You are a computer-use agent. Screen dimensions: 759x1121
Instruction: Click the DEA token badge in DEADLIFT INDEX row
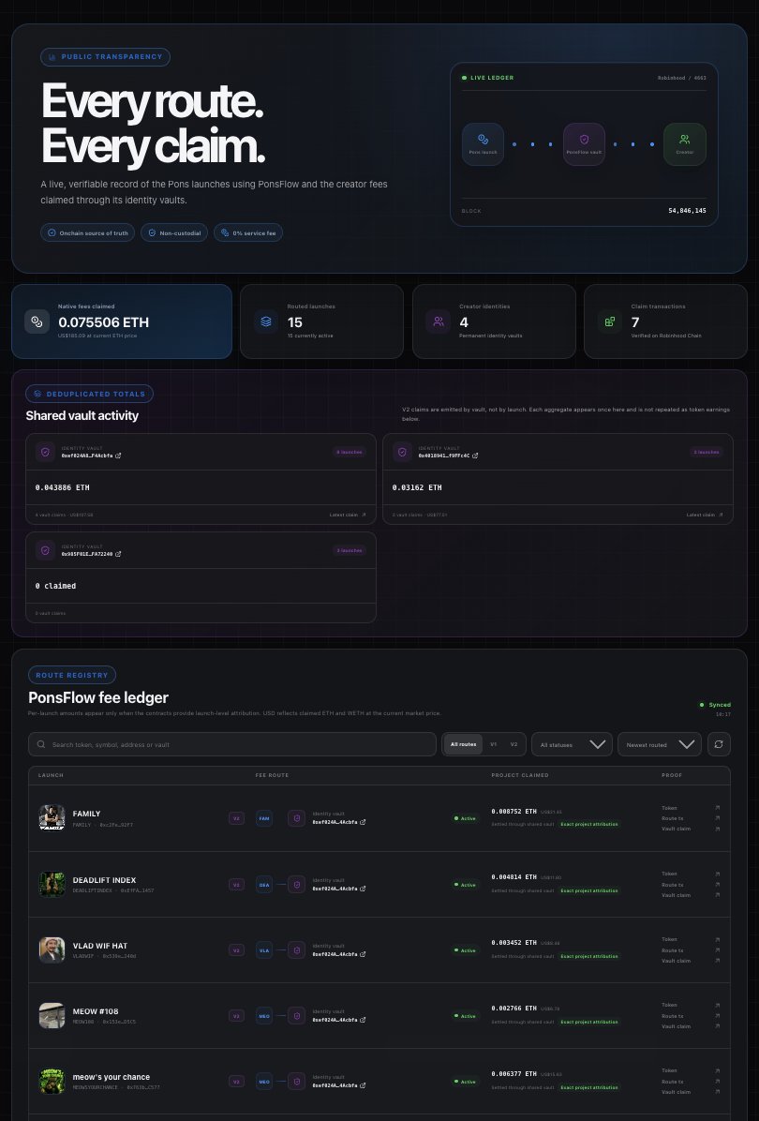[264, 885]
